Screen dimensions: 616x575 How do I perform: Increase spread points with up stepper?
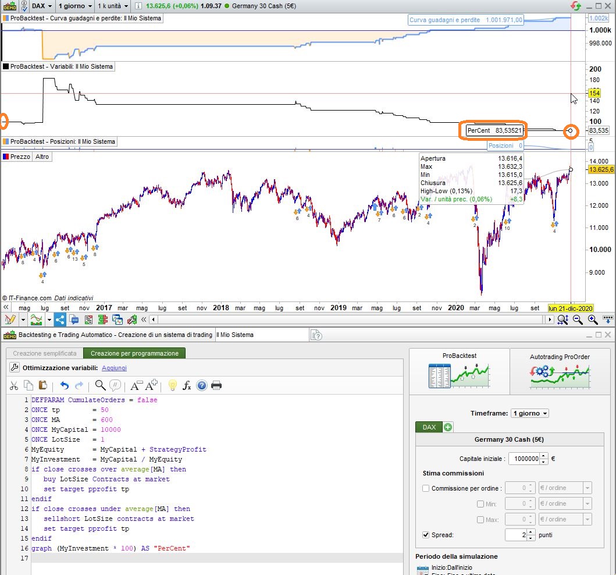pos(530,532)
